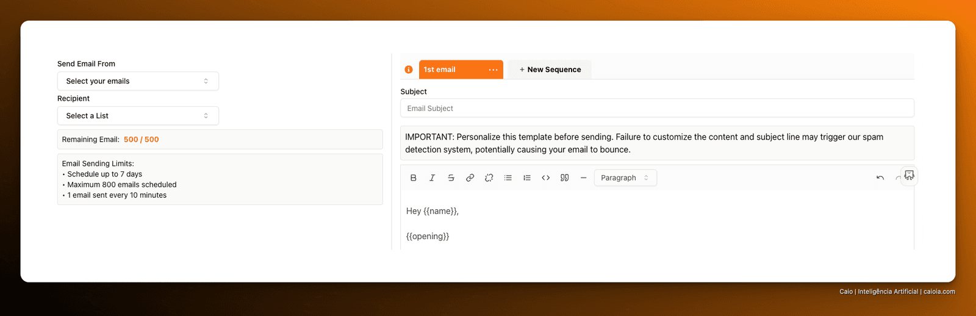Click the Email Sending Limits heading
The image size is (976, 316).
pos(98,163)
